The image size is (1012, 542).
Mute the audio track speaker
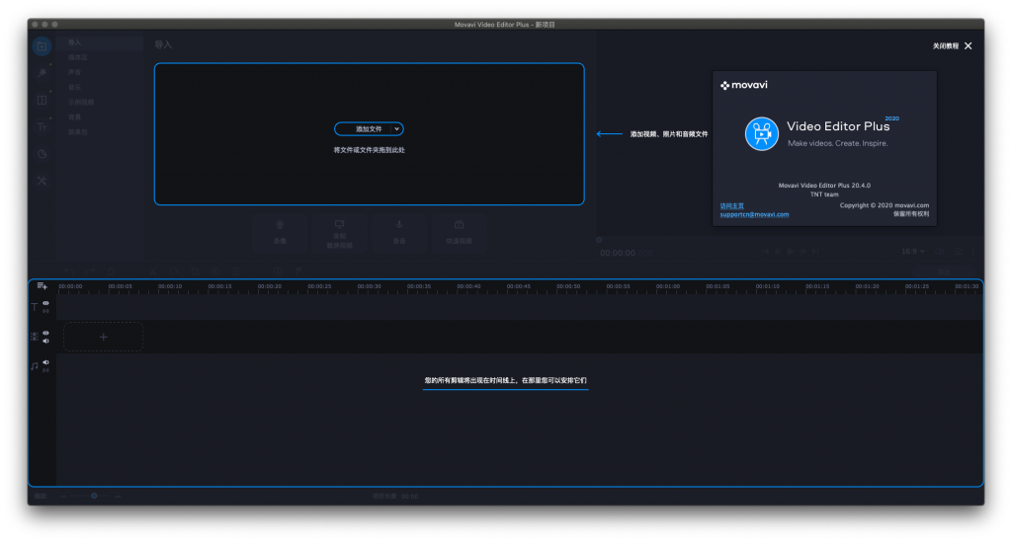coord(45,362)
